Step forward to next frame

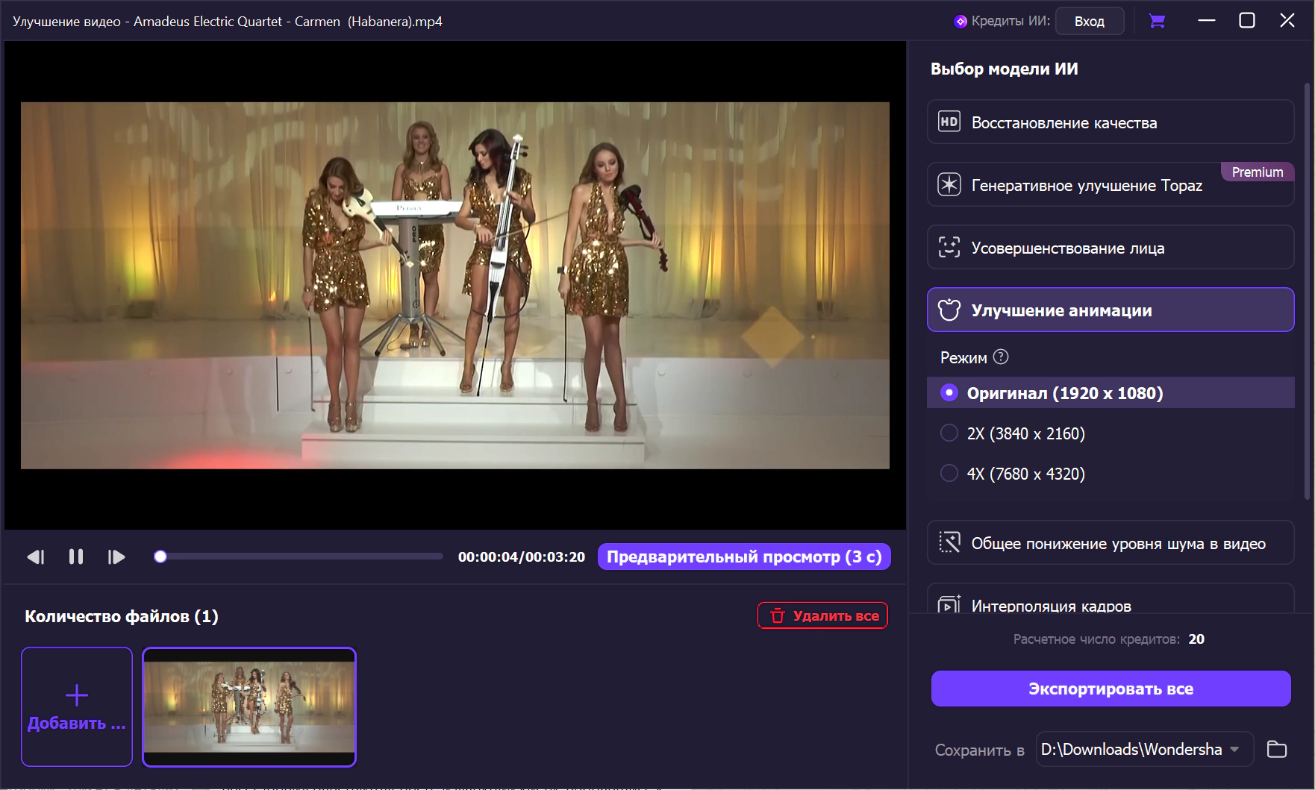(x=116, y=557)
